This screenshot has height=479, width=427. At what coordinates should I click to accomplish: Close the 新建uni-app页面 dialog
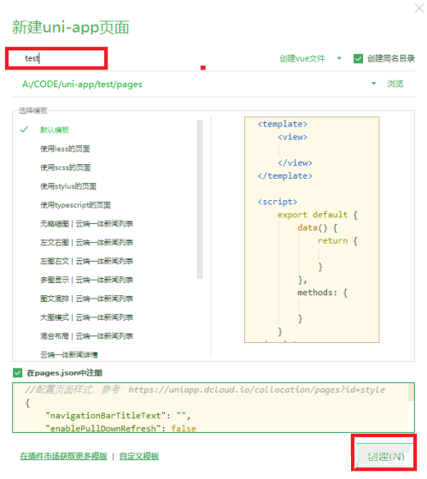click(420, 8)
